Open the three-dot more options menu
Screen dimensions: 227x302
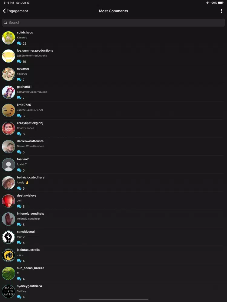[x=221, y=11]
